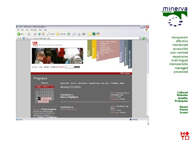Select March 22 in the calendar

tap(42, 99)
